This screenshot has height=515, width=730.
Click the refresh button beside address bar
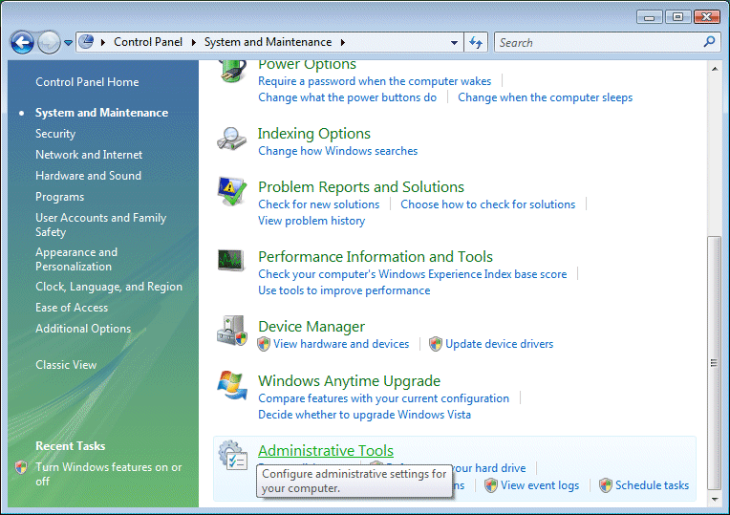click(x=477, y=42)
